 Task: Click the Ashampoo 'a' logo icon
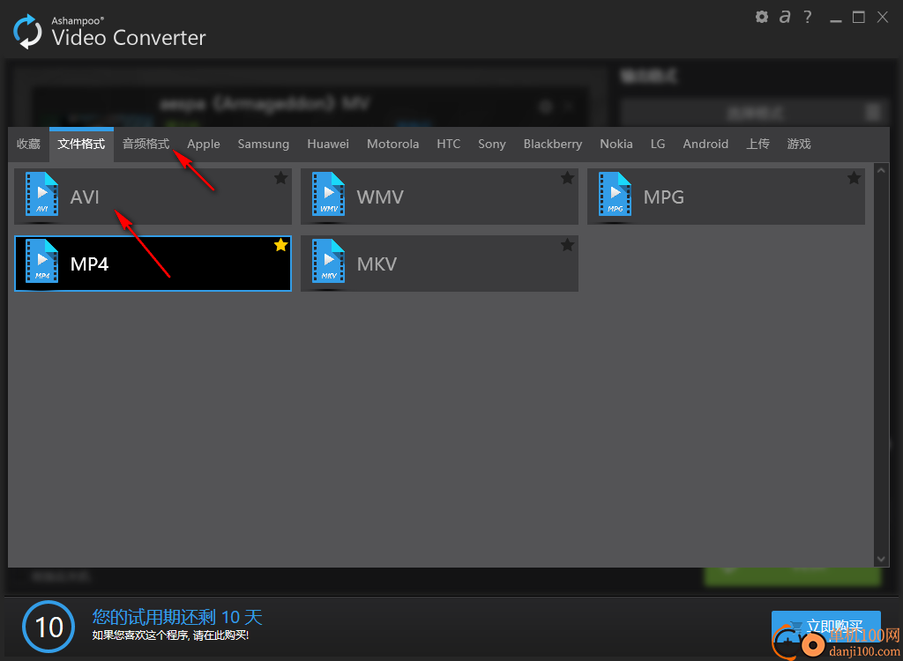[x=784, y=17]
